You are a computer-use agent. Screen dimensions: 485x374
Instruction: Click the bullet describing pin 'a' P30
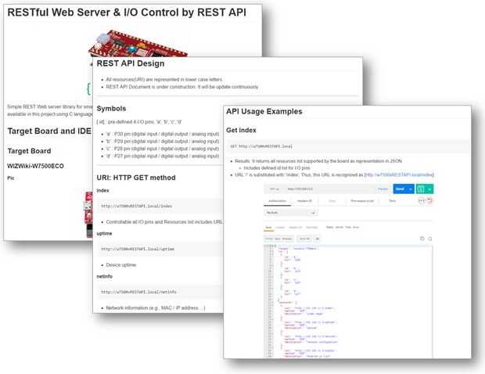pyautogui.click(x=163, y=135)
